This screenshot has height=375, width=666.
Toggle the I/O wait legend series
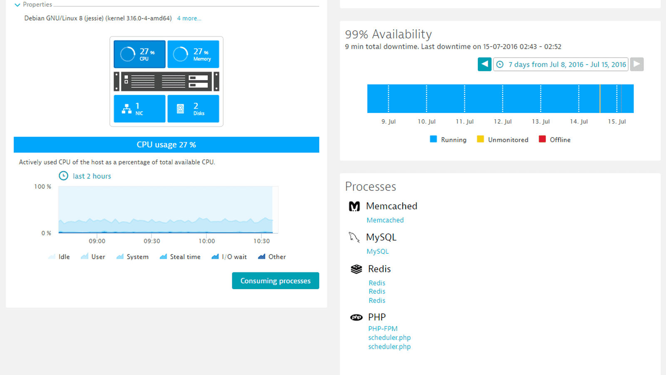[229, 257]
